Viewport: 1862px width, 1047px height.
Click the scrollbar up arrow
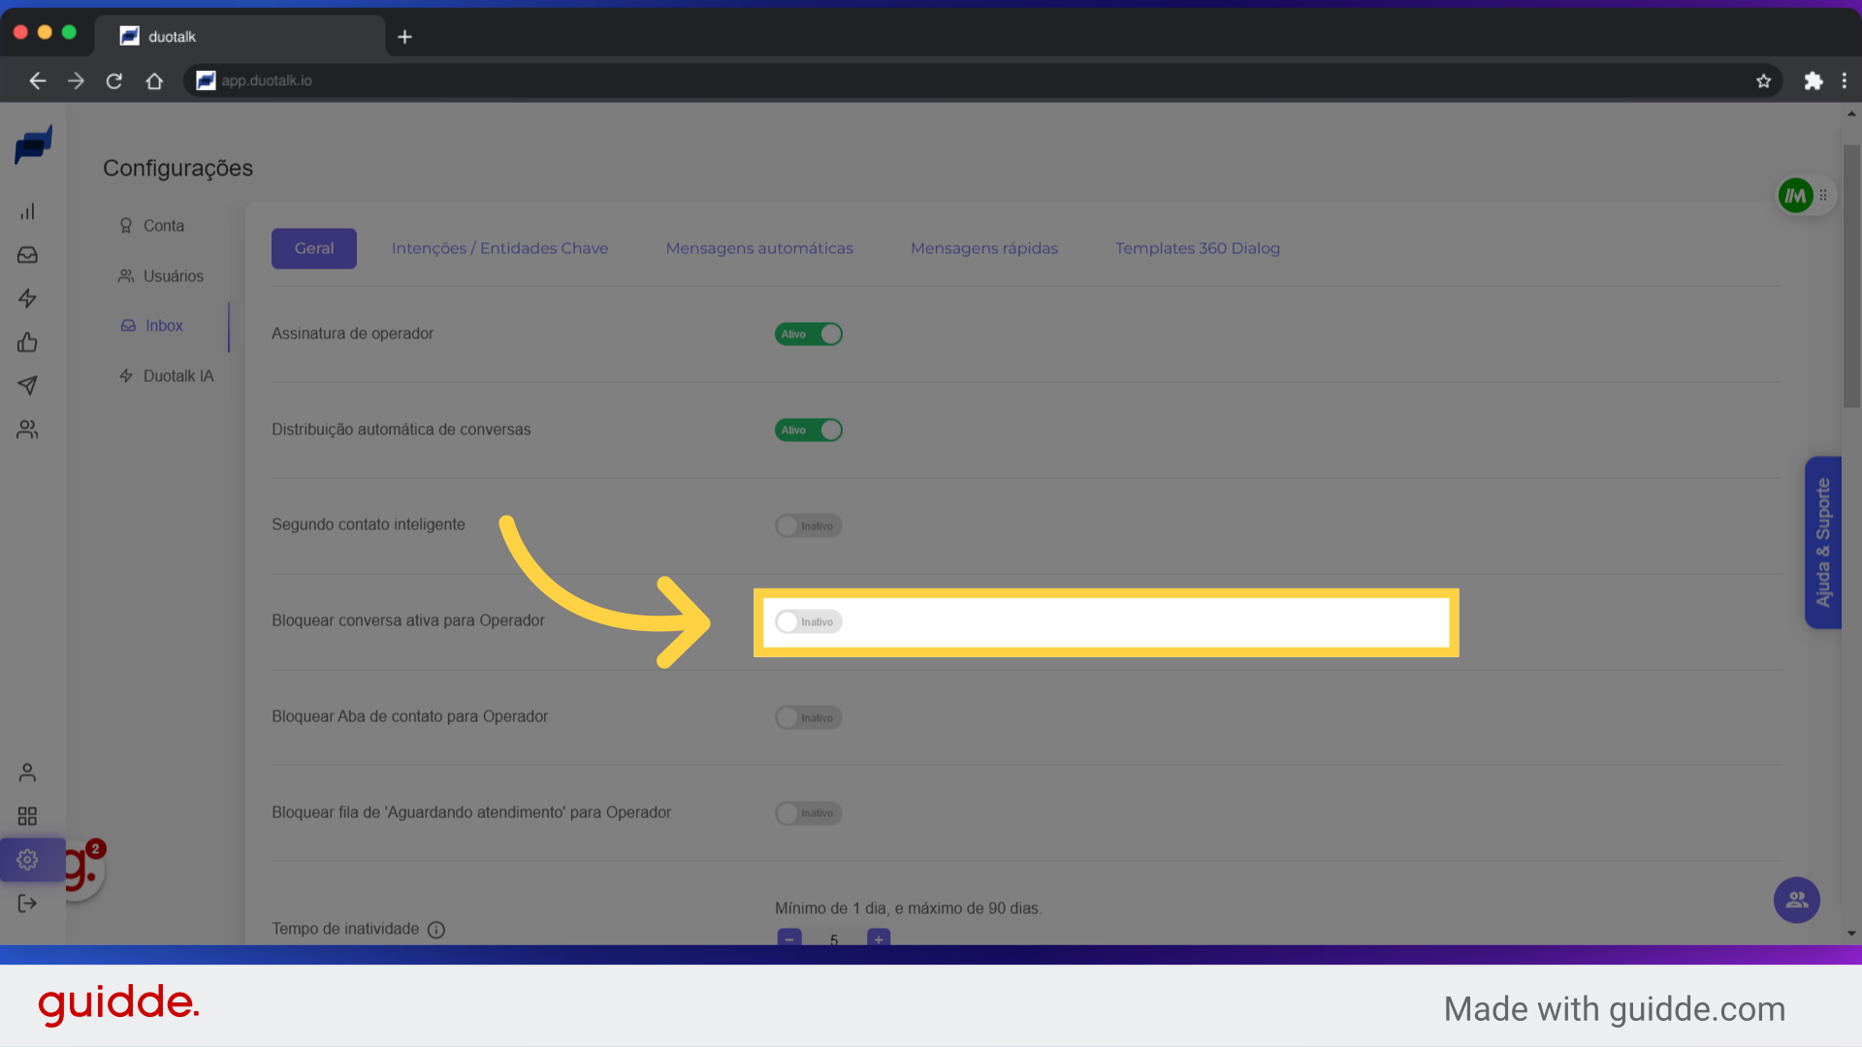click(1851, 114)
